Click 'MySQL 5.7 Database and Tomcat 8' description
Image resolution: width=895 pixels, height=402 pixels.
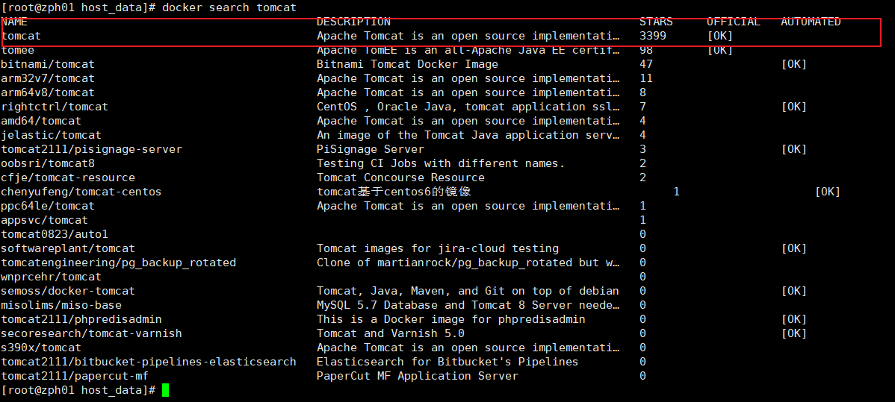pos(468,305)
